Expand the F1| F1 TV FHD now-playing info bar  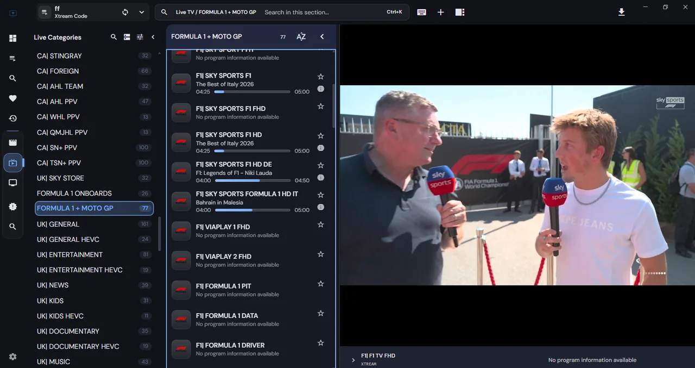pyautogui.click(x=353, y=360)
